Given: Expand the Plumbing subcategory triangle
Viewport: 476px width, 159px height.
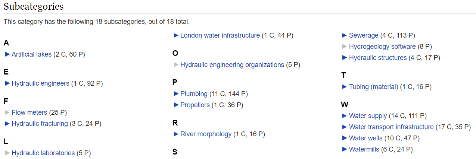Looking at the screenshot, I should click(176, 94).
